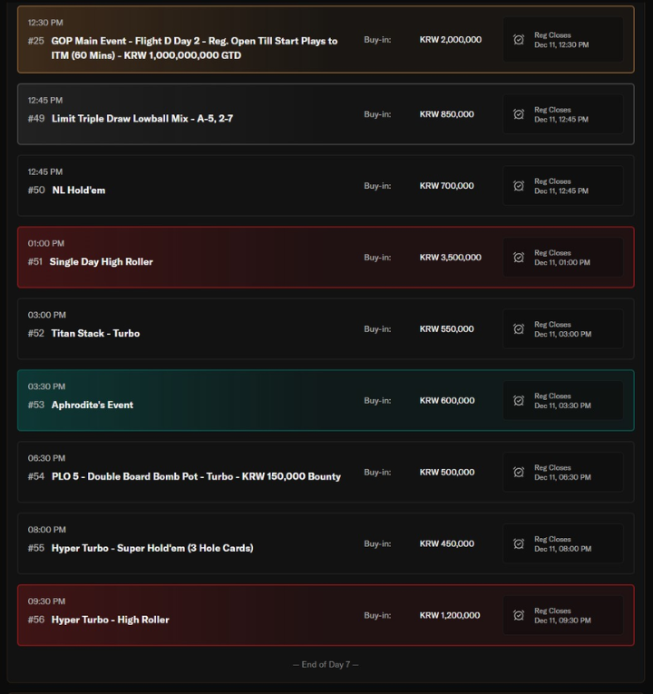Click the alarm clock icon for Aphrodite's Event
Screen dimensions: 653x694
point(519,400)
